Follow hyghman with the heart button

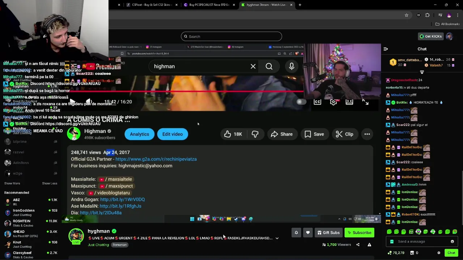pyautogui.click(x=308, y=233)
